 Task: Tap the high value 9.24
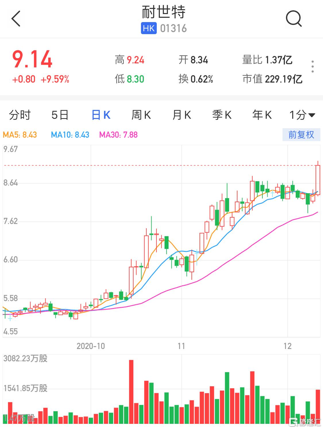click(136, 60)
